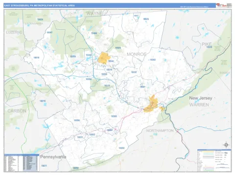Viewport: 235px width, 176px height.
Task: Click ZIP code 18466 label
Action: [x=94, y=33]
